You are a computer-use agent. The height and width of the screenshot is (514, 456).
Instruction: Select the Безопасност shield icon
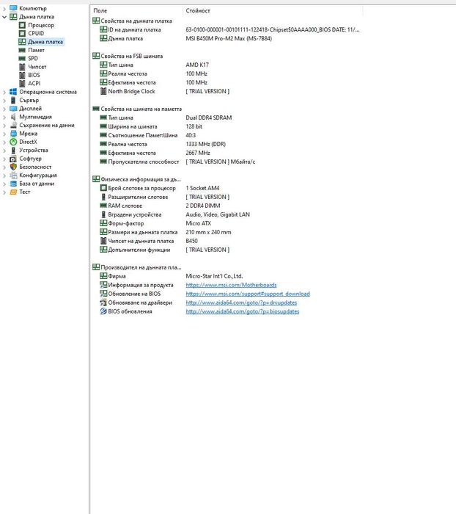coord(13,167)
